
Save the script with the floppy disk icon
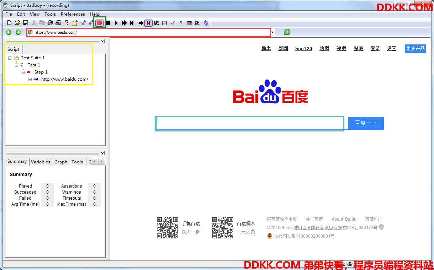tap(26, 23)
